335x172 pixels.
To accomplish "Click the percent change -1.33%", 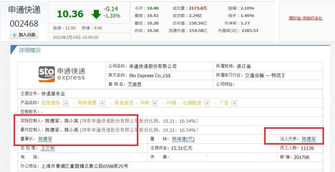I will click(112, 16).
